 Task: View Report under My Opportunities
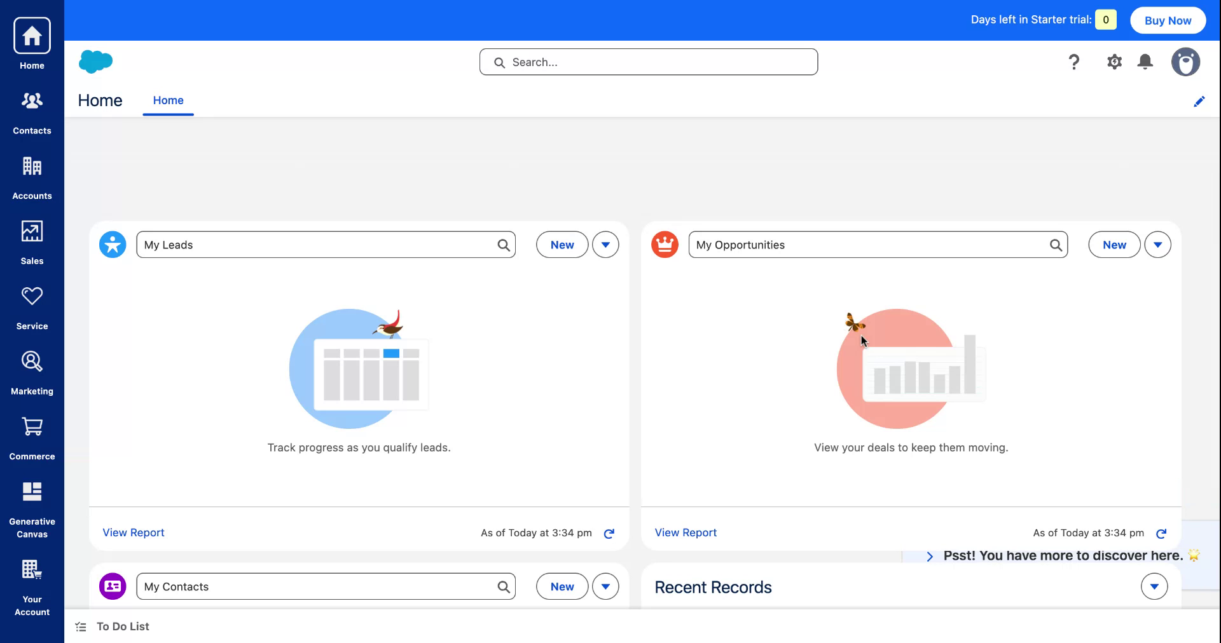click(x=685, y=532)
